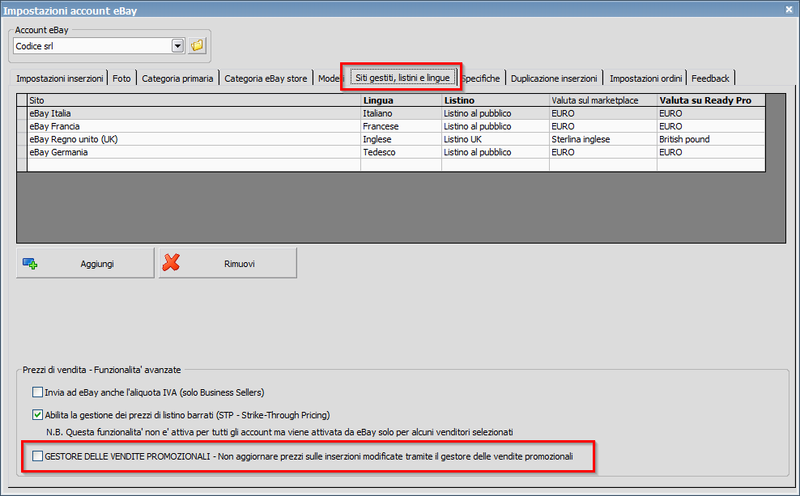This screenshot has width=800, height=496.
Task: Select the eBay Italia row
Action: click(391, 113)
